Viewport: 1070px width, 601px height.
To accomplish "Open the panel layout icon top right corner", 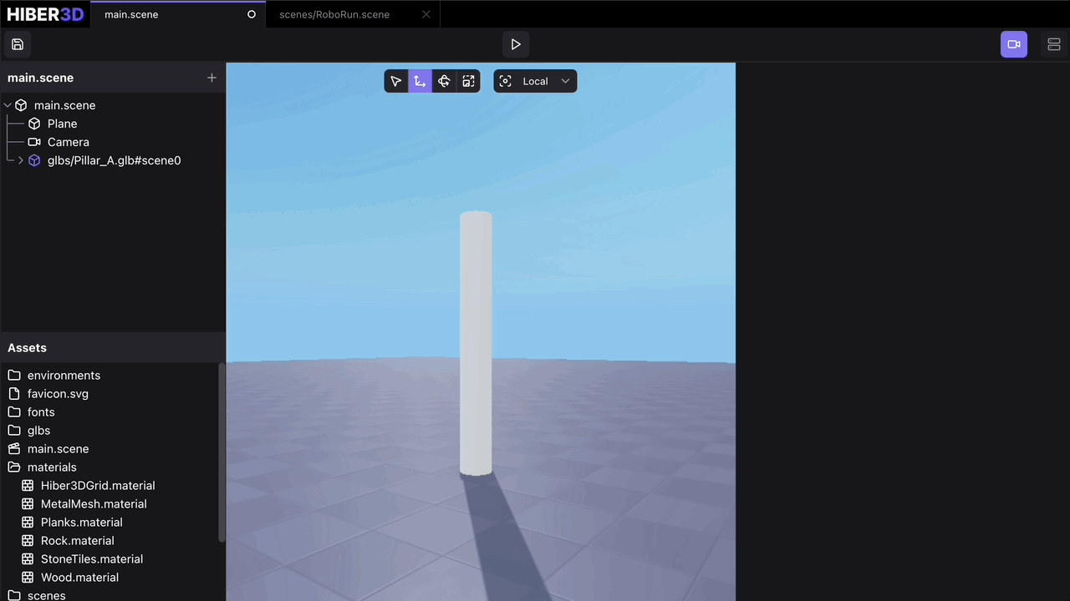I will [1053, 44].
